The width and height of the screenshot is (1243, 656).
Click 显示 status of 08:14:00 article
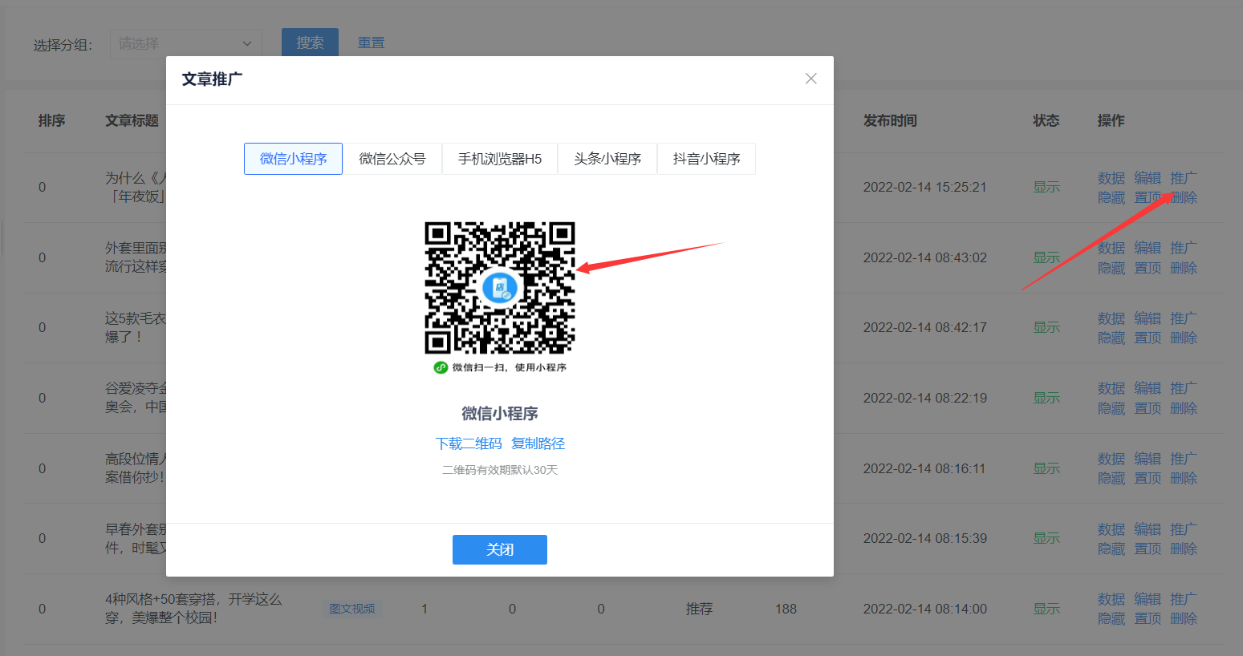click(x=1046, y=609)
